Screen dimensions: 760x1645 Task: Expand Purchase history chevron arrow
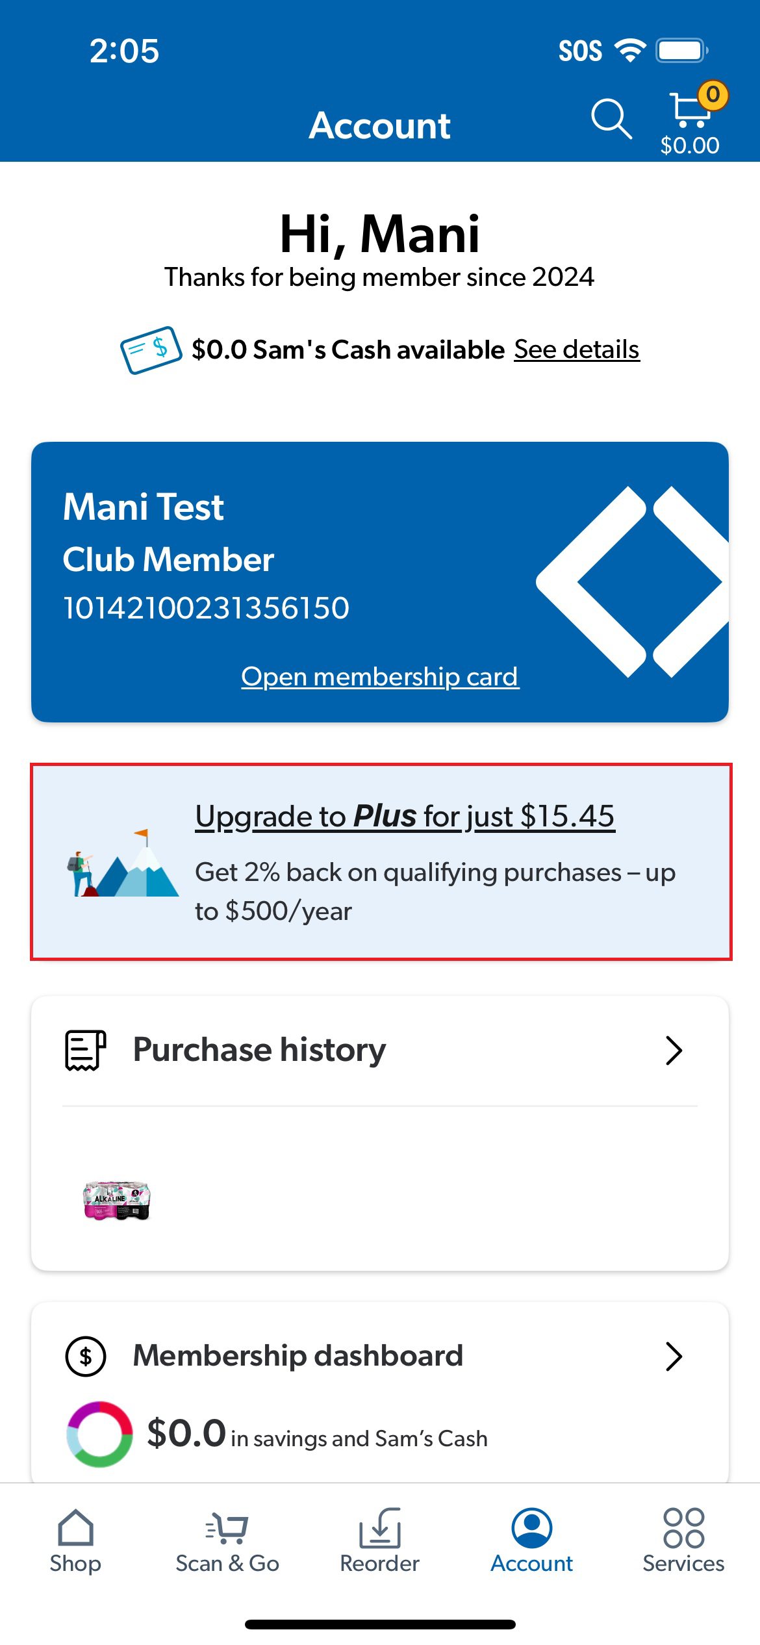click(674, 1050)
